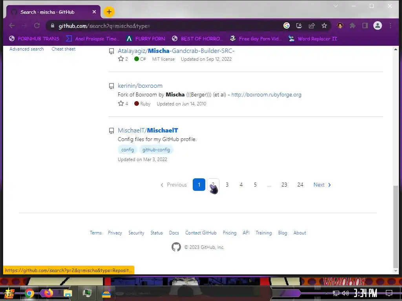Open the Terms footer link
402x301 pixels.
point(96,233)
